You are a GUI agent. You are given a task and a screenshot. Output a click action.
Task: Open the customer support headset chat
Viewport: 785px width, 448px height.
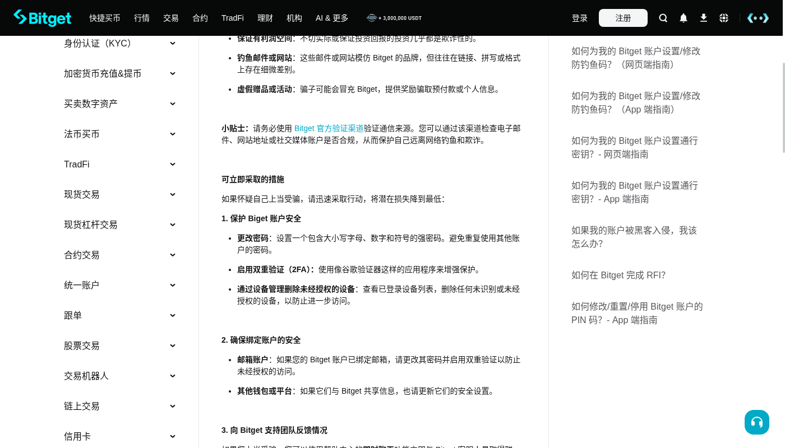(757, 422)
